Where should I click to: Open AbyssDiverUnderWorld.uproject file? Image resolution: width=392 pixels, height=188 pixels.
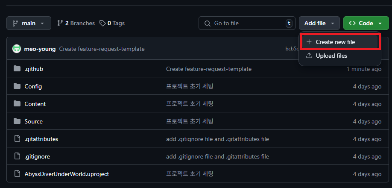(67, 174)
